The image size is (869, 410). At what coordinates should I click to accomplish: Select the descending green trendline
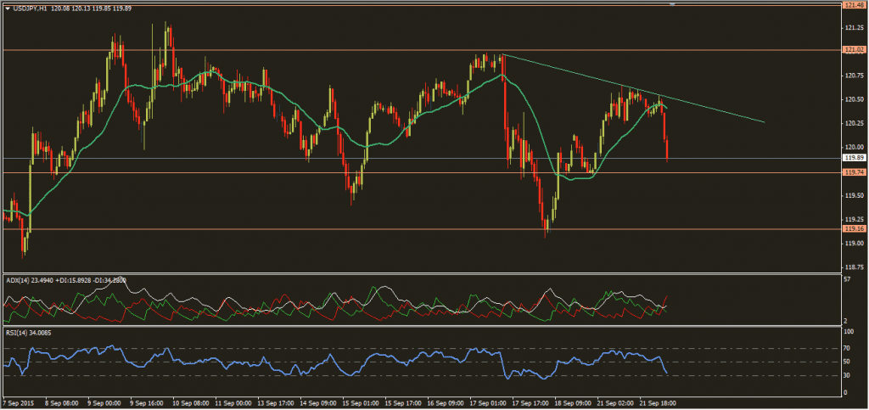point(633,88)
